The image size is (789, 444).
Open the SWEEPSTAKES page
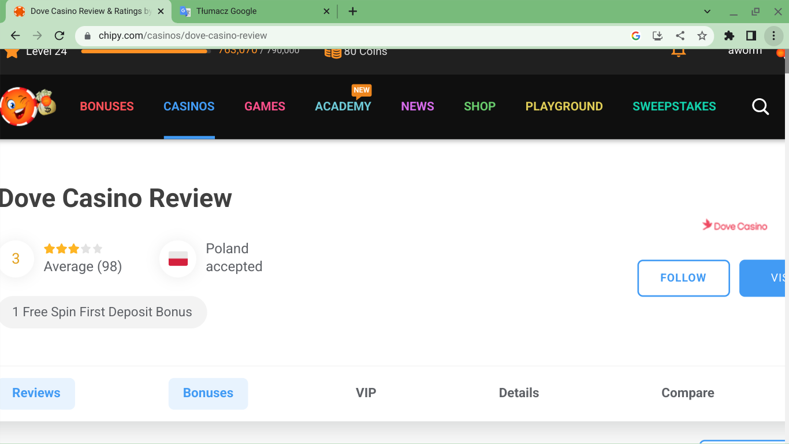tap(674, 106)
